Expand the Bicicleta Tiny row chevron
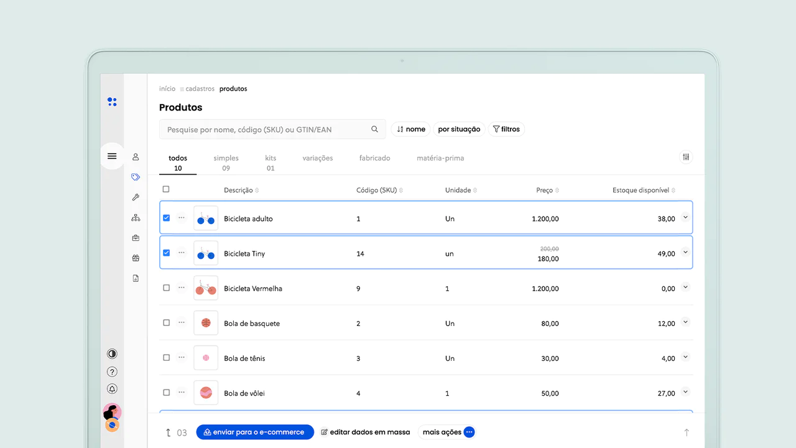This screenshot has width=796, height=448. point(685,252)
